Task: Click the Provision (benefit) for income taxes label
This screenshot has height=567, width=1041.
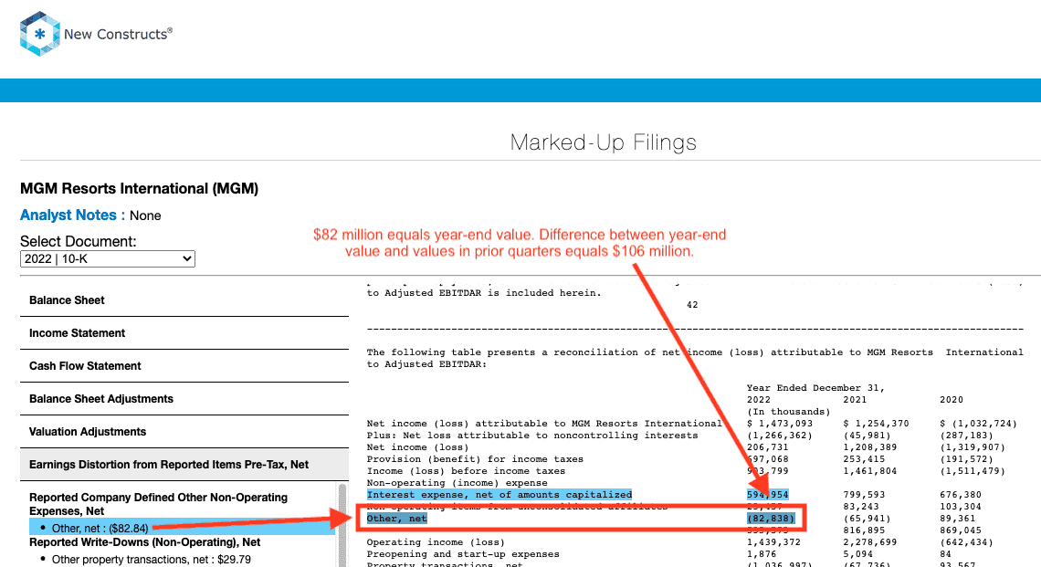Action: [x=475, y=459]
